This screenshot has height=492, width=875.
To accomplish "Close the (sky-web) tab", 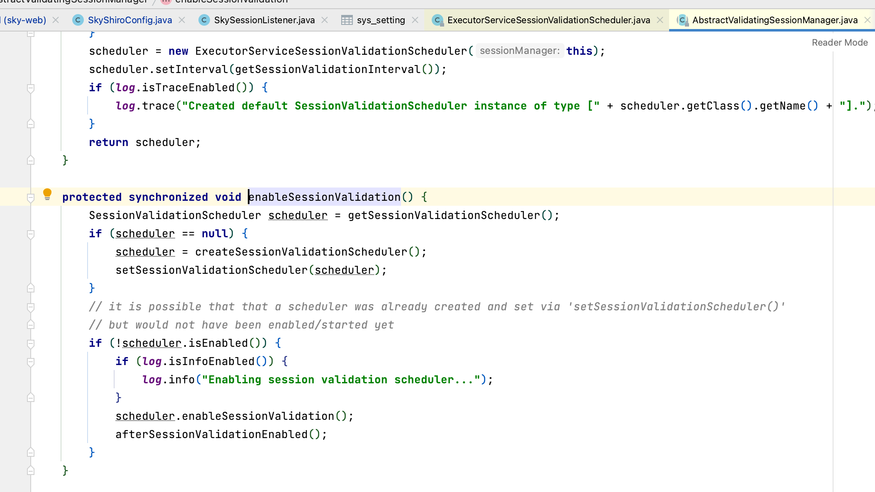I will tap(56, 20).
